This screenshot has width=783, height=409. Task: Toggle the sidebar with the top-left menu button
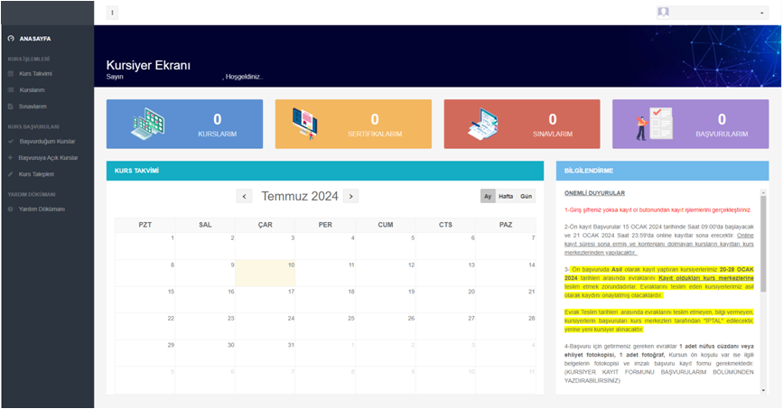click(112, 13)
